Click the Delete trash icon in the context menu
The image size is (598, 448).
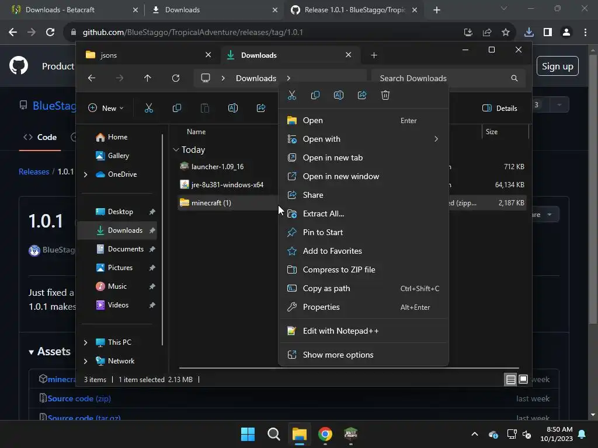pos(385,95)
